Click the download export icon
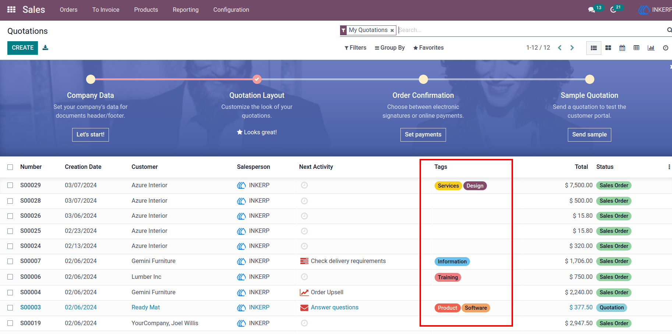This screenshot has width=672, height=334. [45, 47]
